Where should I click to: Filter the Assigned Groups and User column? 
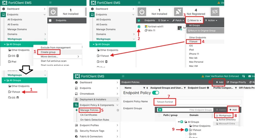tap(185, 88)
